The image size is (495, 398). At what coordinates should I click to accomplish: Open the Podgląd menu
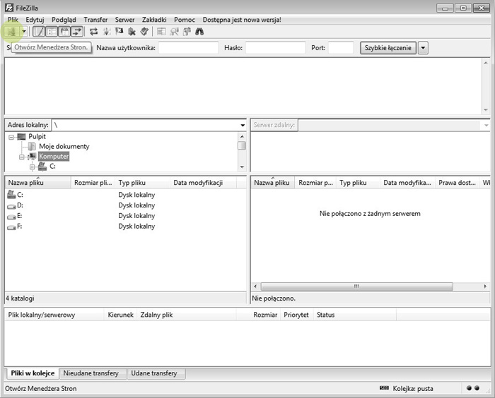tap(64, 20)
